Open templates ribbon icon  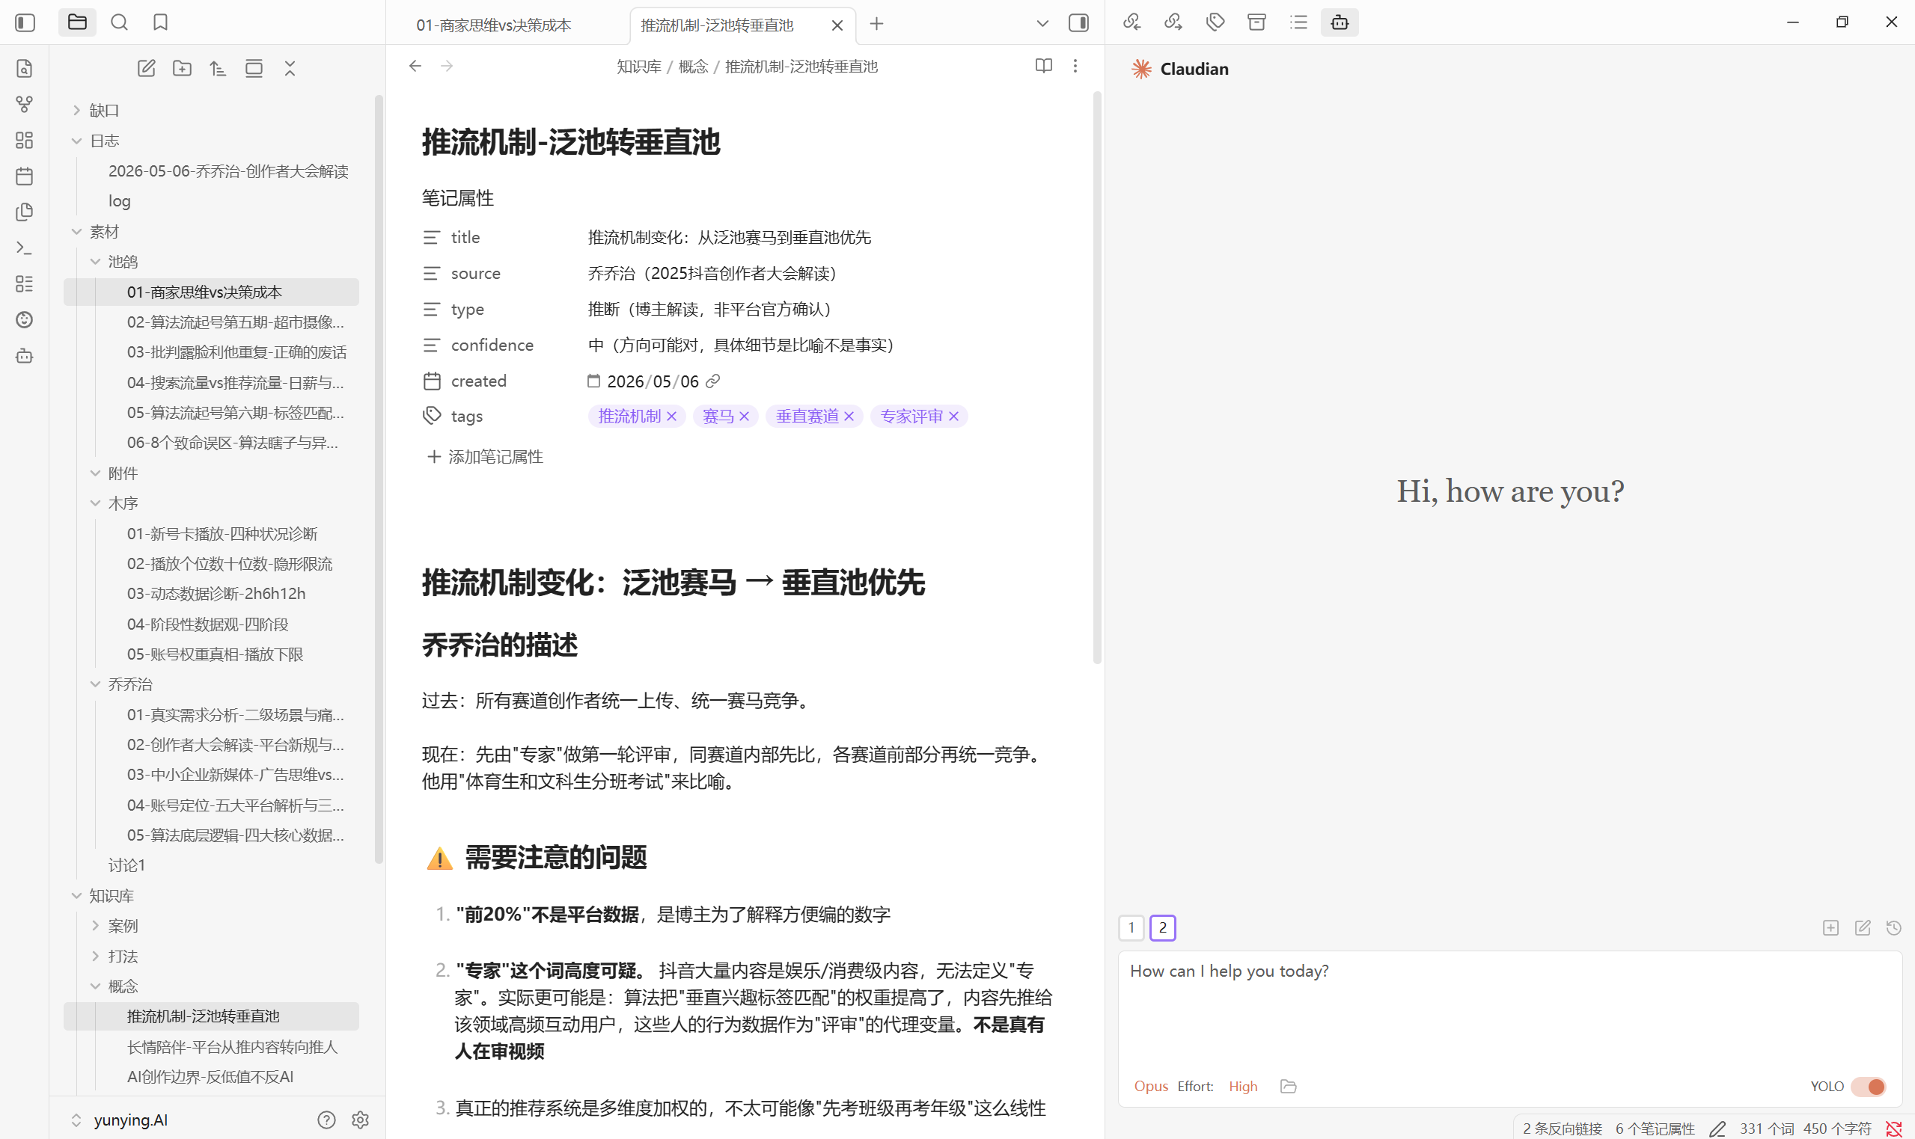click(x=25, y=212)
